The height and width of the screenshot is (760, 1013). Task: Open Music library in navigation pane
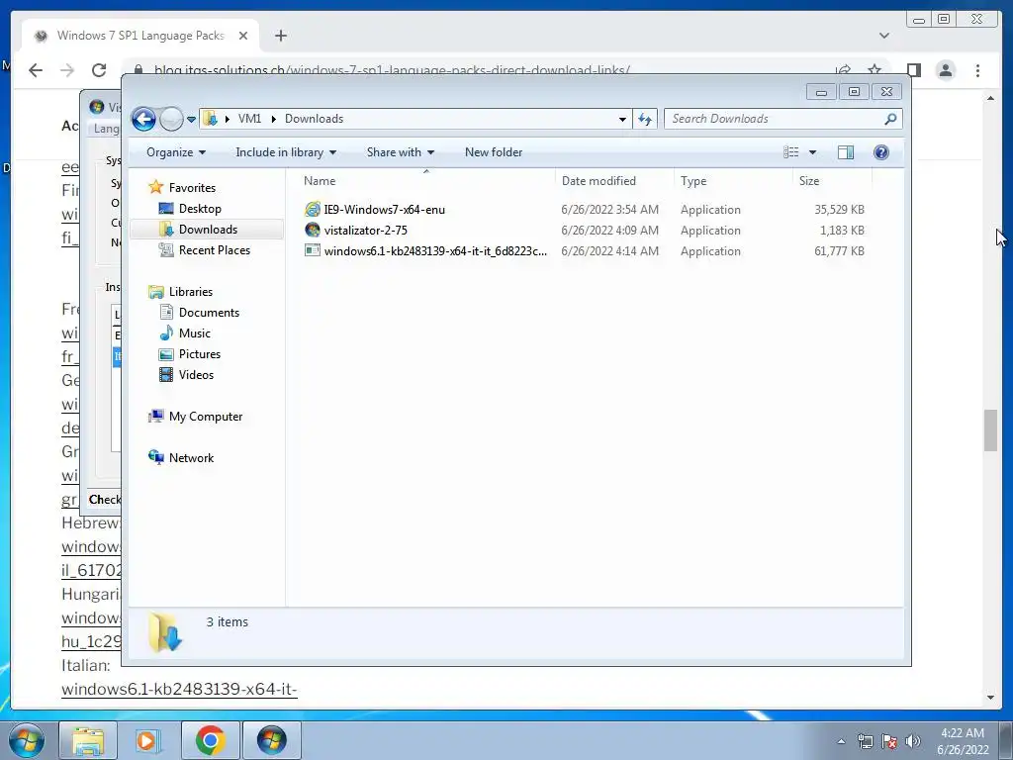[195, 333]
